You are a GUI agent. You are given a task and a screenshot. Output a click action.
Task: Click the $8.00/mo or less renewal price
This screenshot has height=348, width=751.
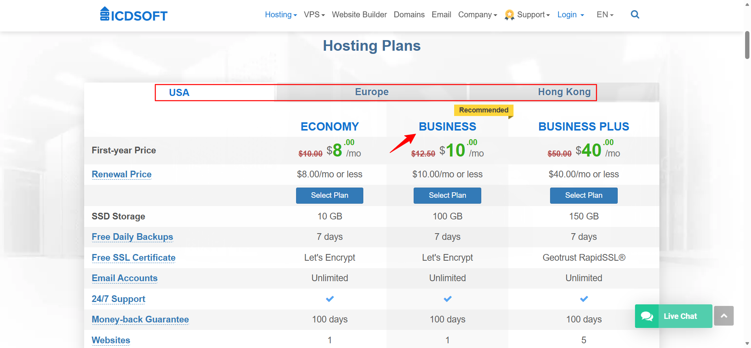point(329,174)
